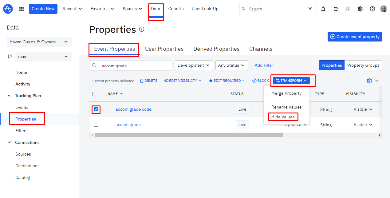Change visibility of accom grade row
The image size is (390, 198).
pyautogui.click(x=363, y=125)
